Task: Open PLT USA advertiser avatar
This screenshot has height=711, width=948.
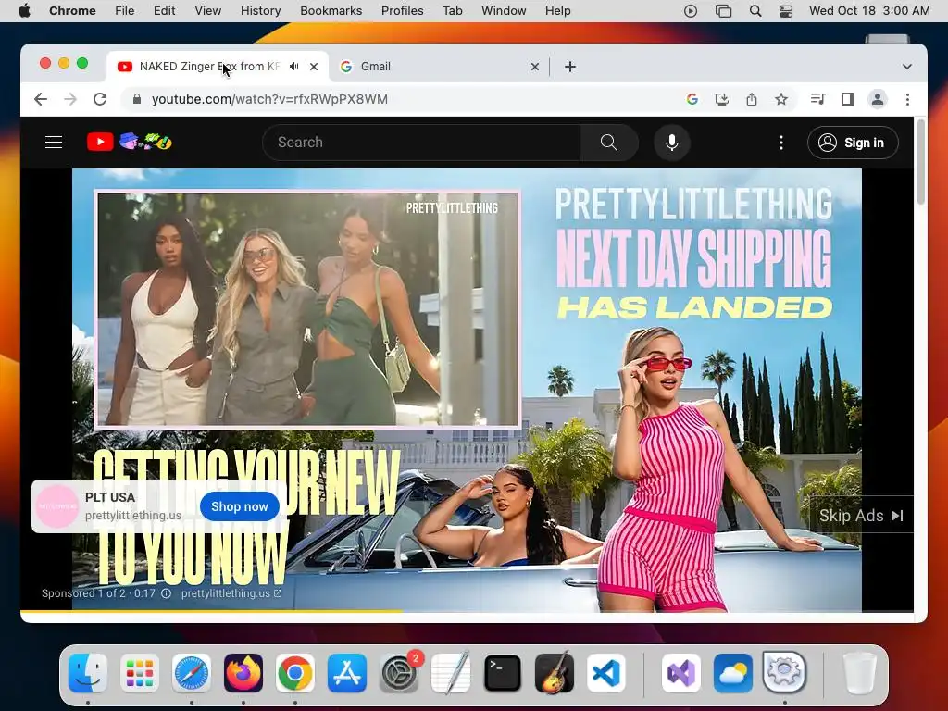Action: 56,506
